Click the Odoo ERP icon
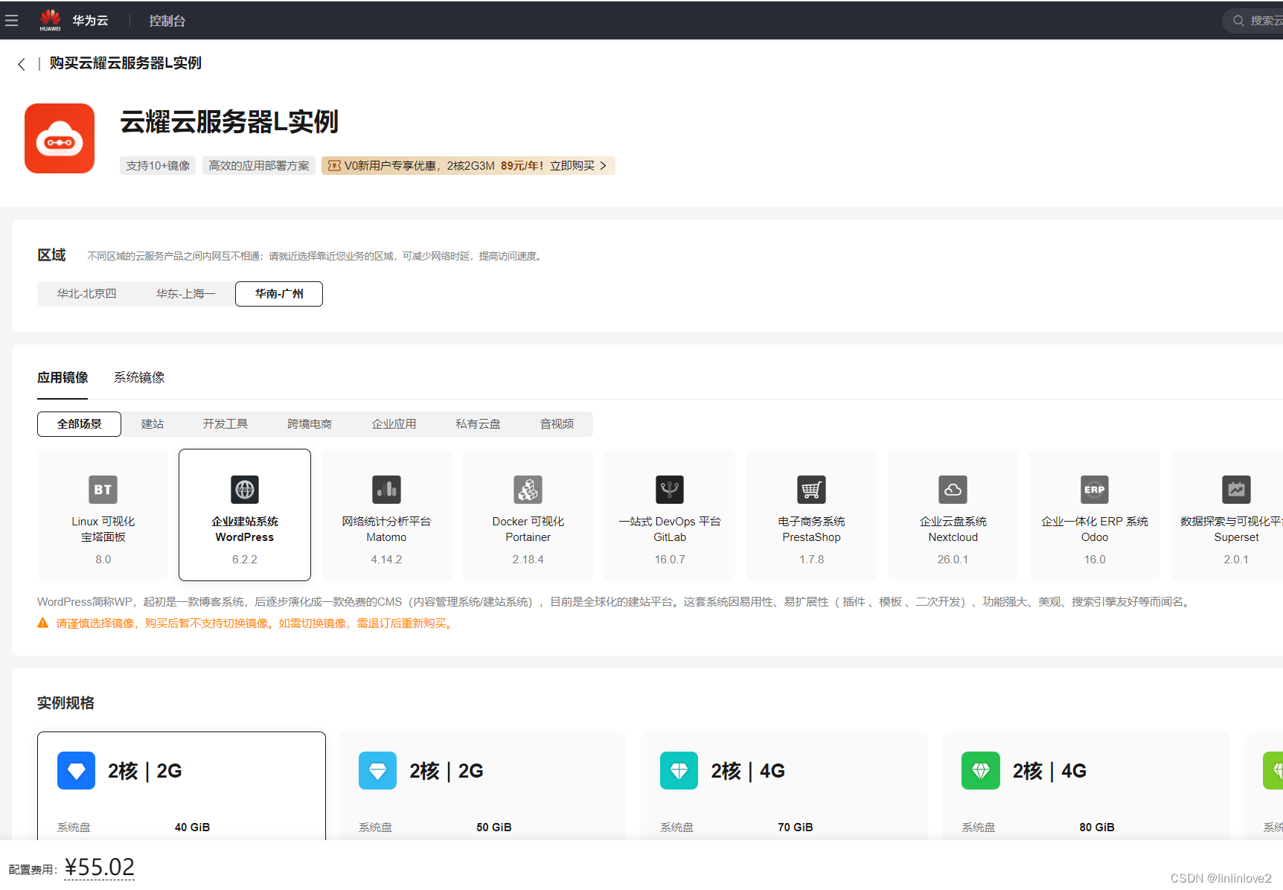Viewport: 1283px width, 890px height. click(x=1095, y=490)
